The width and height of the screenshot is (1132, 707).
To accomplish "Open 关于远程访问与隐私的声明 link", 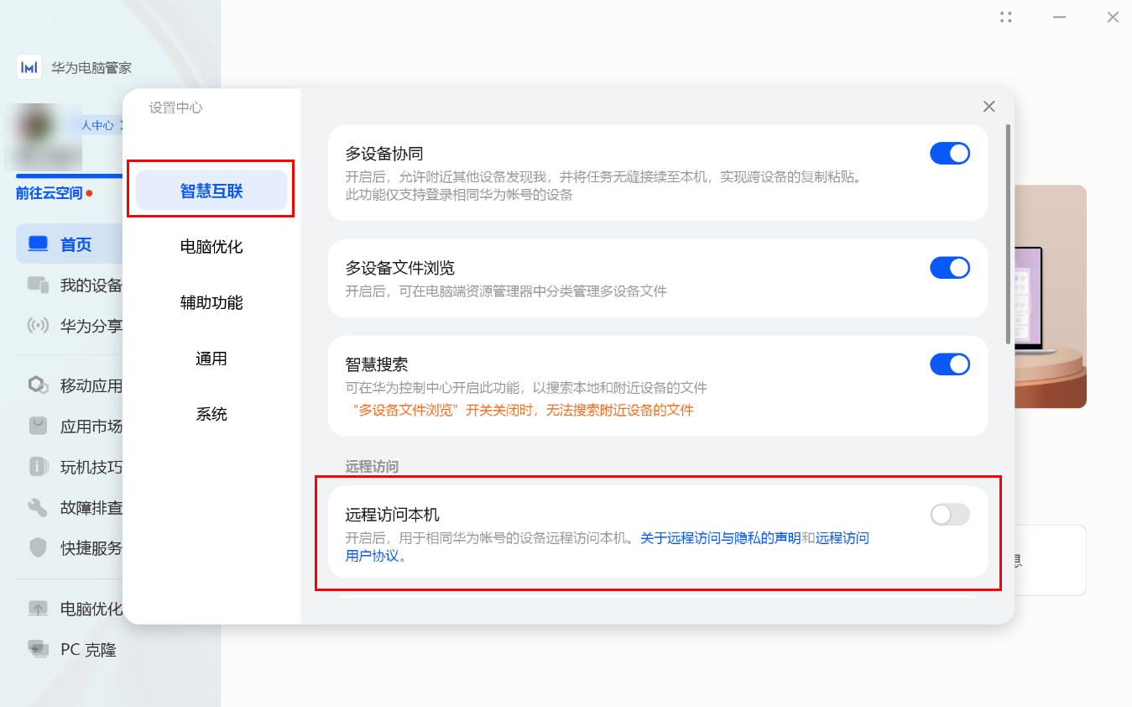I will [720, 538].
